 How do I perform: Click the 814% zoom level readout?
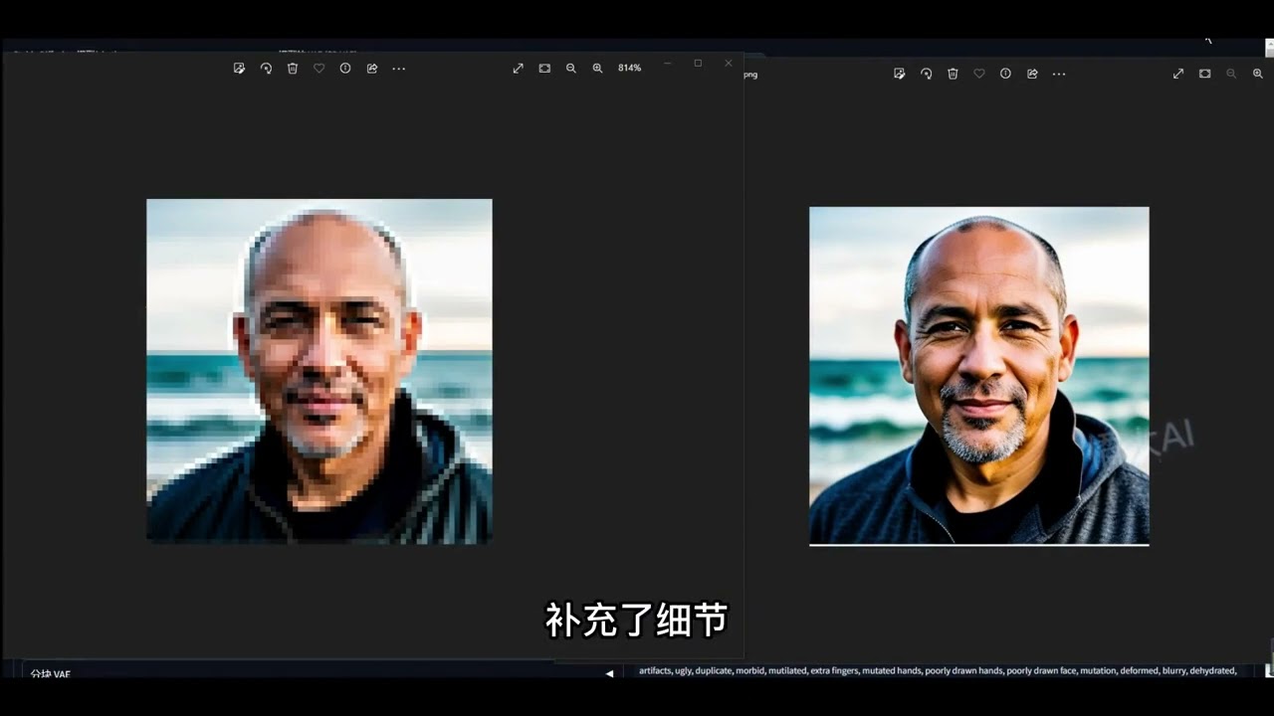pos(629,68)
